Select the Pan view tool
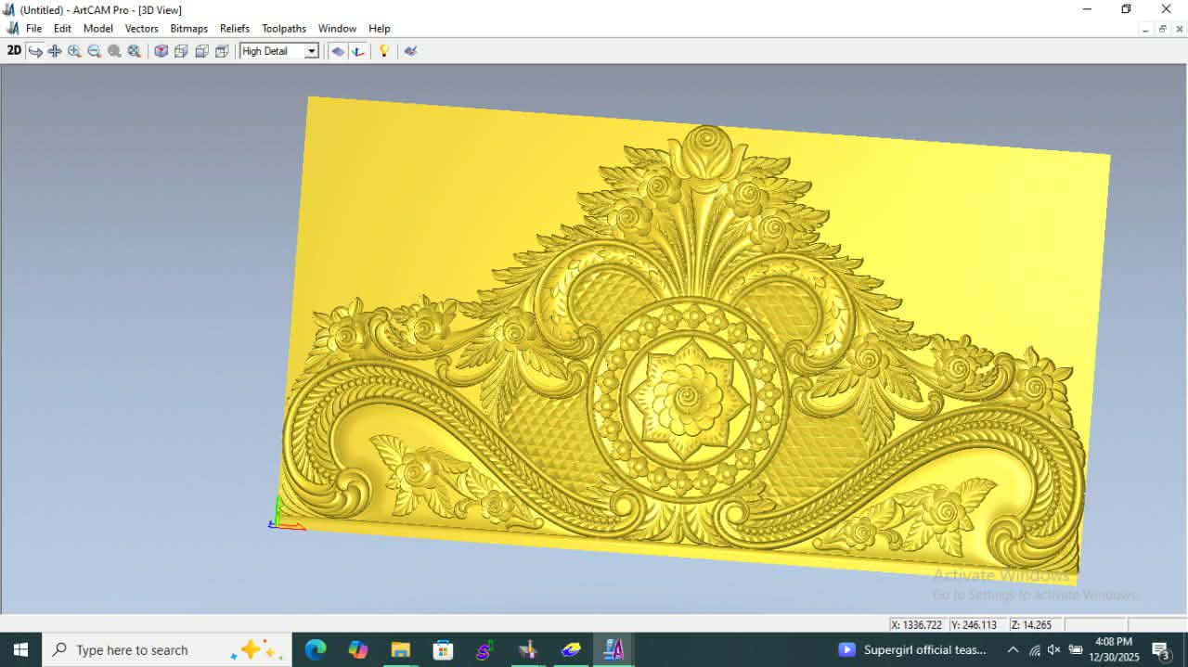1188x667 pixels. point(55,51)
